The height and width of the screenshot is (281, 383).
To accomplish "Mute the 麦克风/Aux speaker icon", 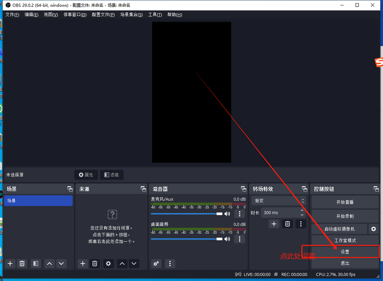I will coord(227,214).
